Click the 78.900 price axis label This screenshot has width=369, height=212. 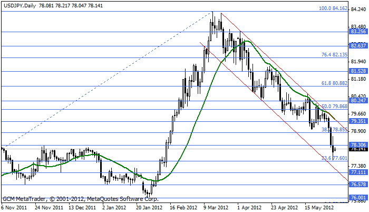pyautogui.click(x=358, y=131)
